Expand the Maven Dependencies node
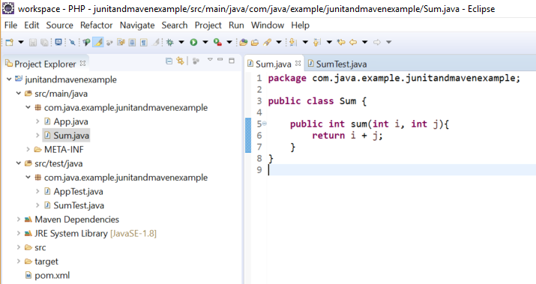Screen dimensions: 536x284 [19, 220]
